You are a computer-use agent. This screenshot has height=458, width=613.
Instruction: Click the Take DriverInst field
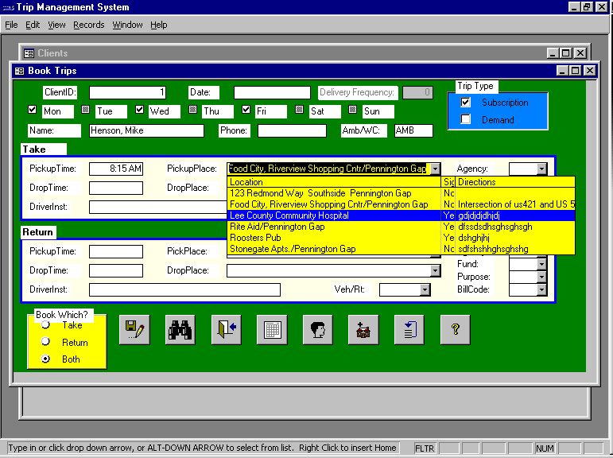[158, 207]
